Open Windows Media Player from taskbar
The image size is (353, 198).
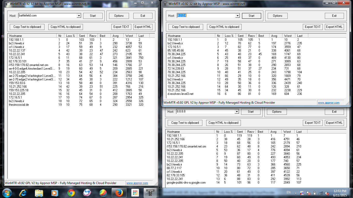tap(55, 193)
